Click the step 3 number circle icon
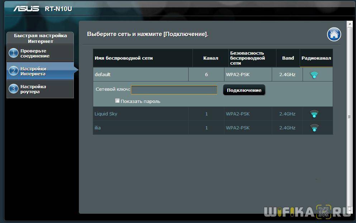This screenshot has width=356, height=223. tap(13, 89)
